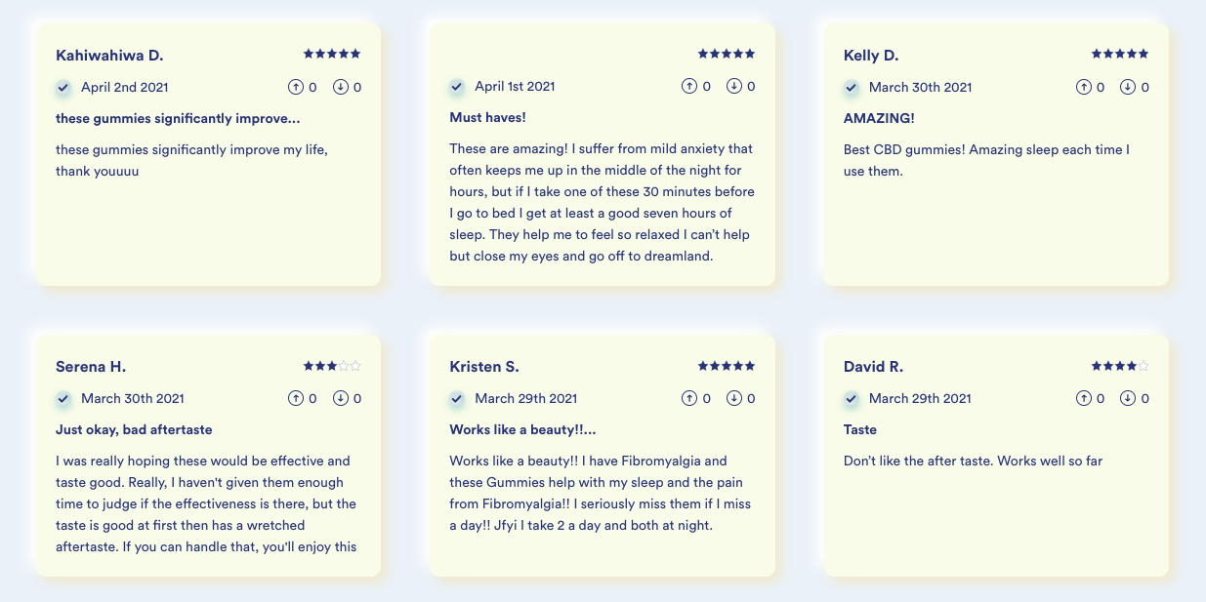Click David R.'s four-star rating
The width and height of the screenshot is (1206, 602).
coord(1120,366)
